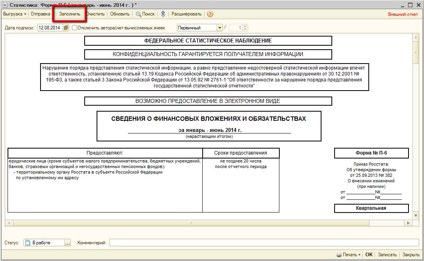Click the Отправка toolbar button
This screenshot has height=261, width=424.
40,14
